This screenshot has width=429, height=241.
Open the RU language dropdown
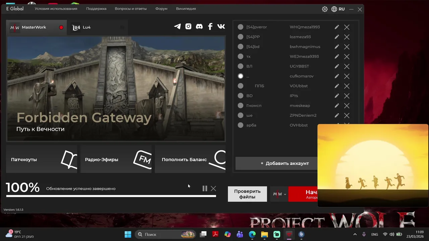[x=342, y=9]
